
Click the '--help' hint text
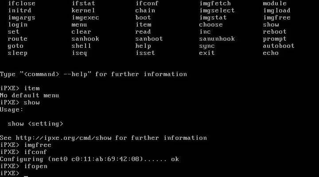(75, 74)
